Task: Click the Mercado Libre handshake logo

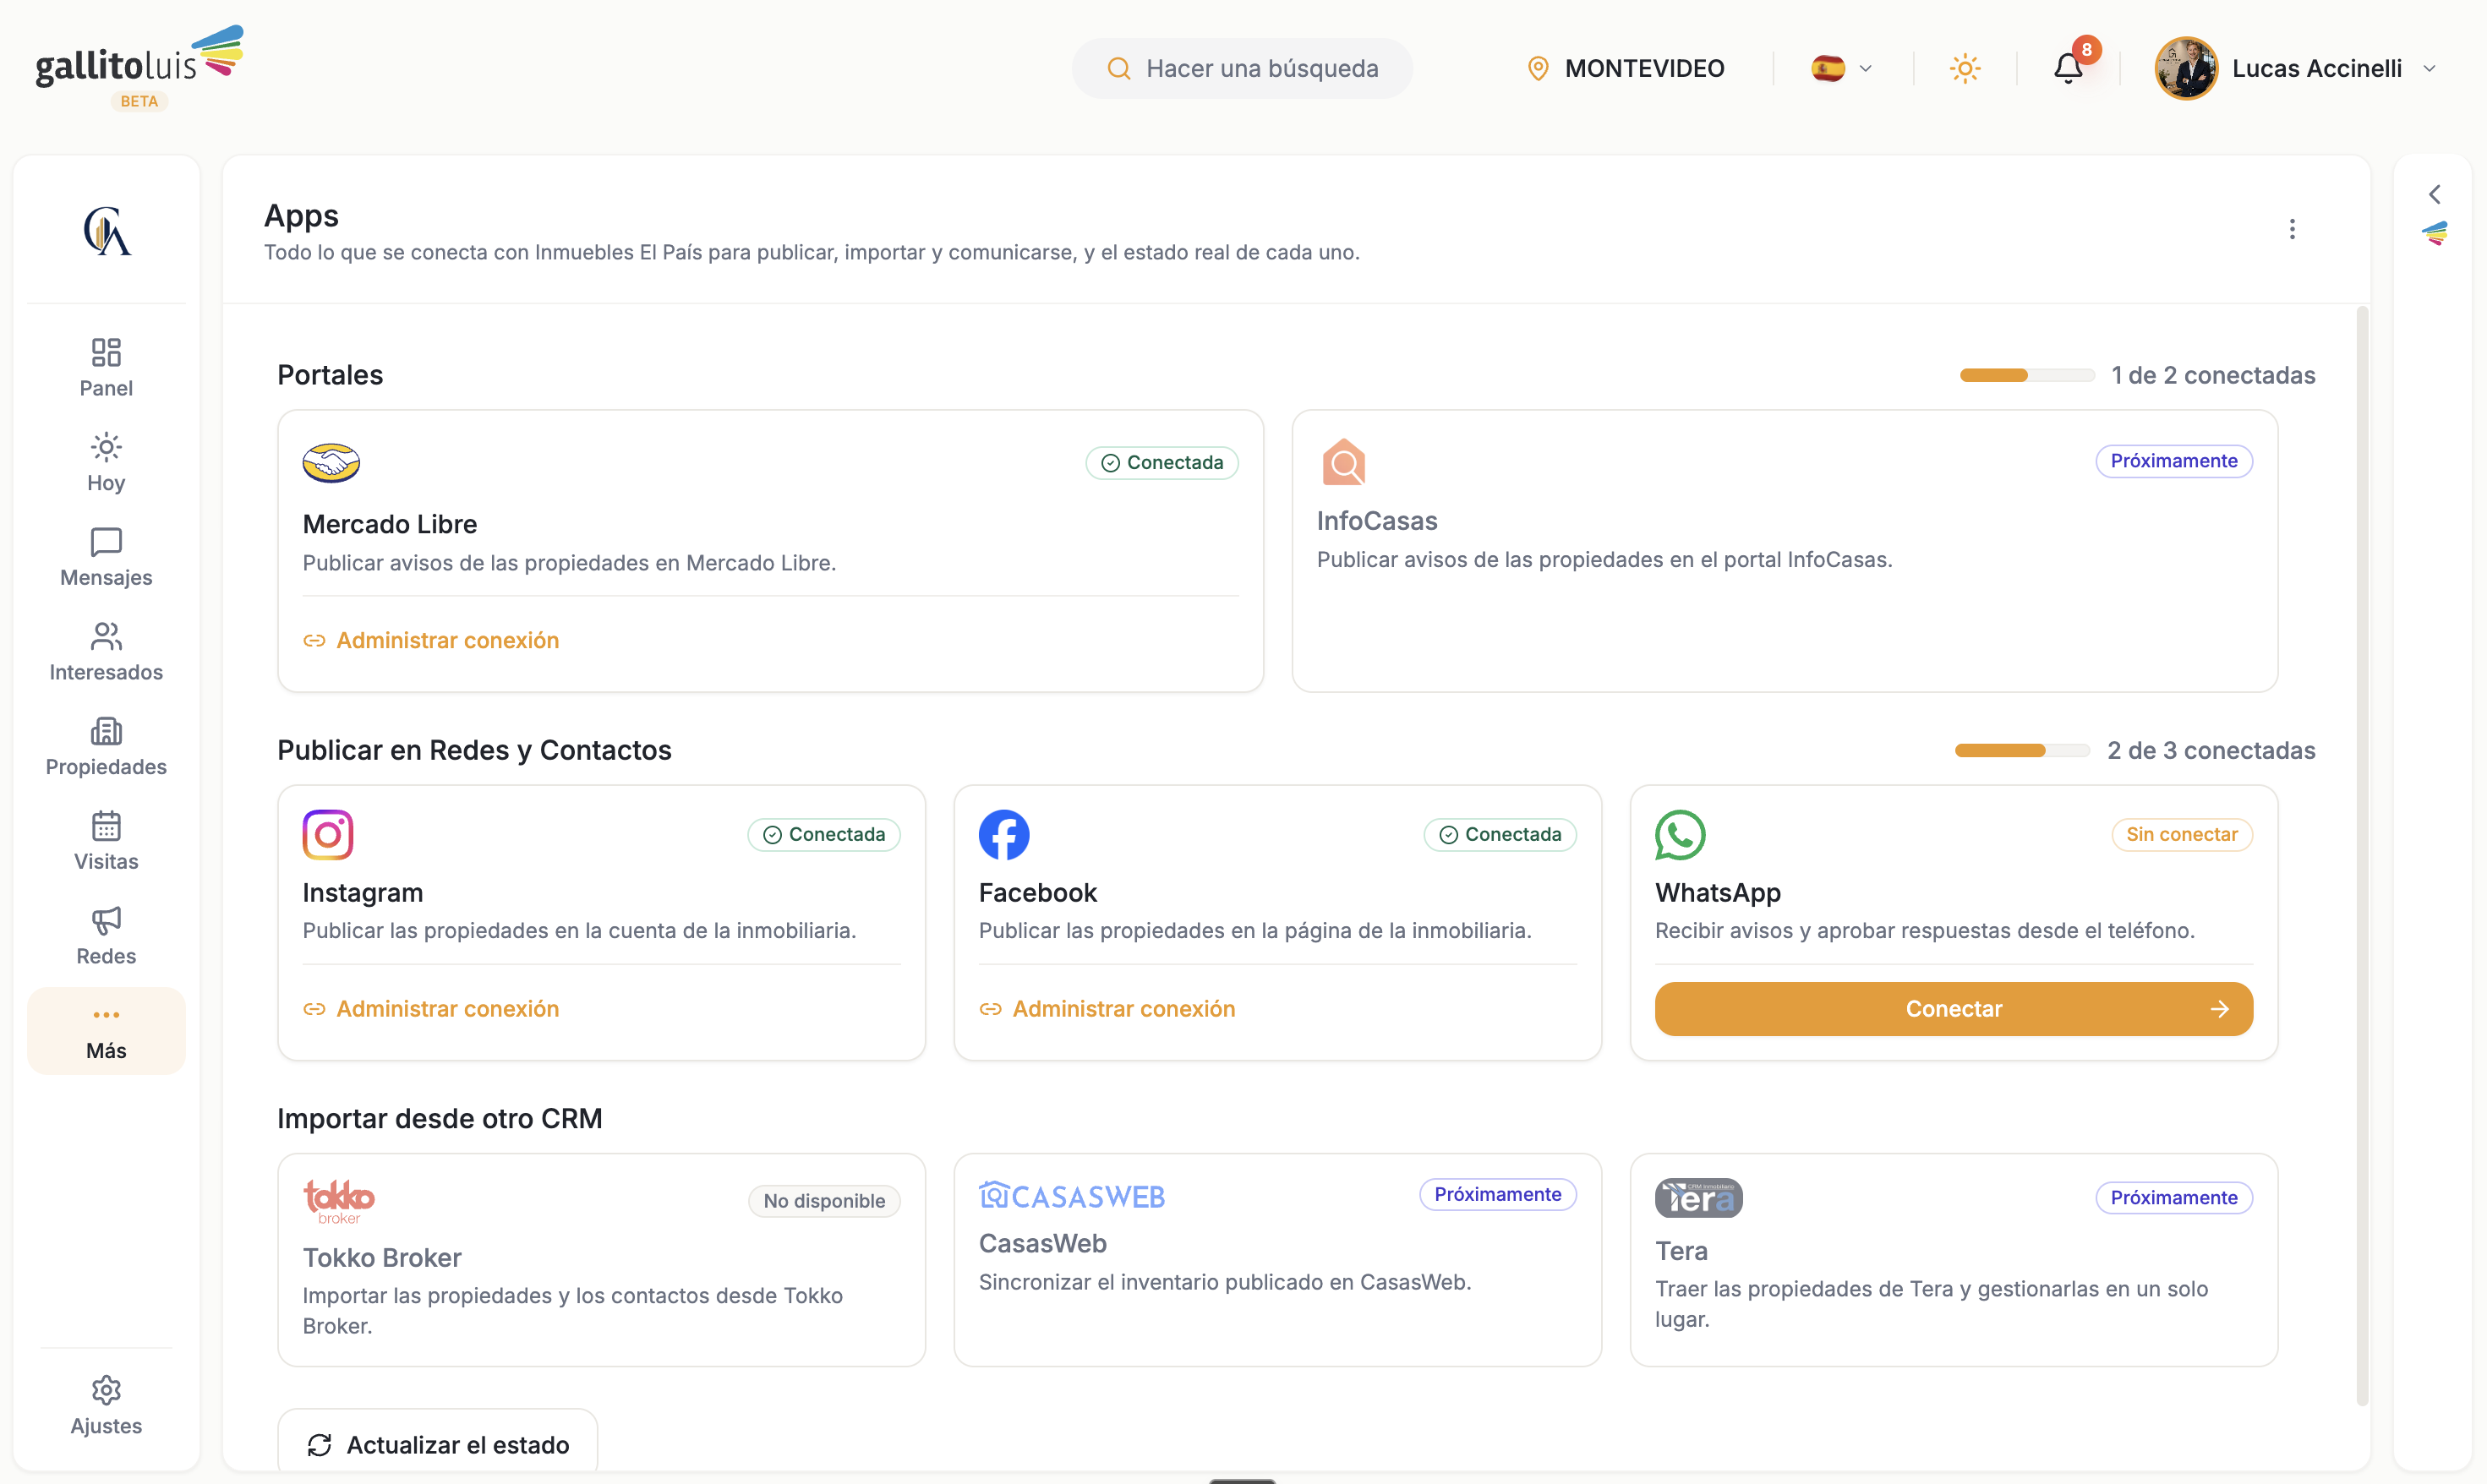Action: [331, 463]
